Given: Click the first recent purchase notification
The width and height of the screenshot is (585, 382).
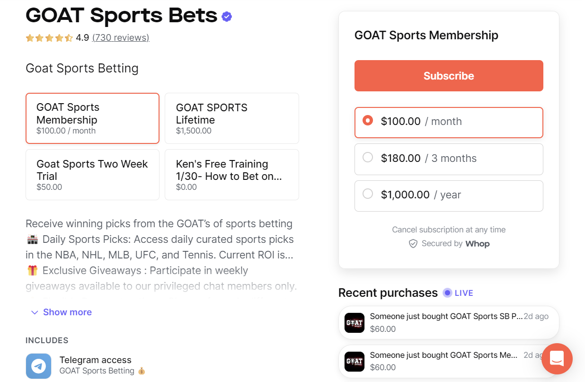Looking at the screenshot, I should (449, 322).
